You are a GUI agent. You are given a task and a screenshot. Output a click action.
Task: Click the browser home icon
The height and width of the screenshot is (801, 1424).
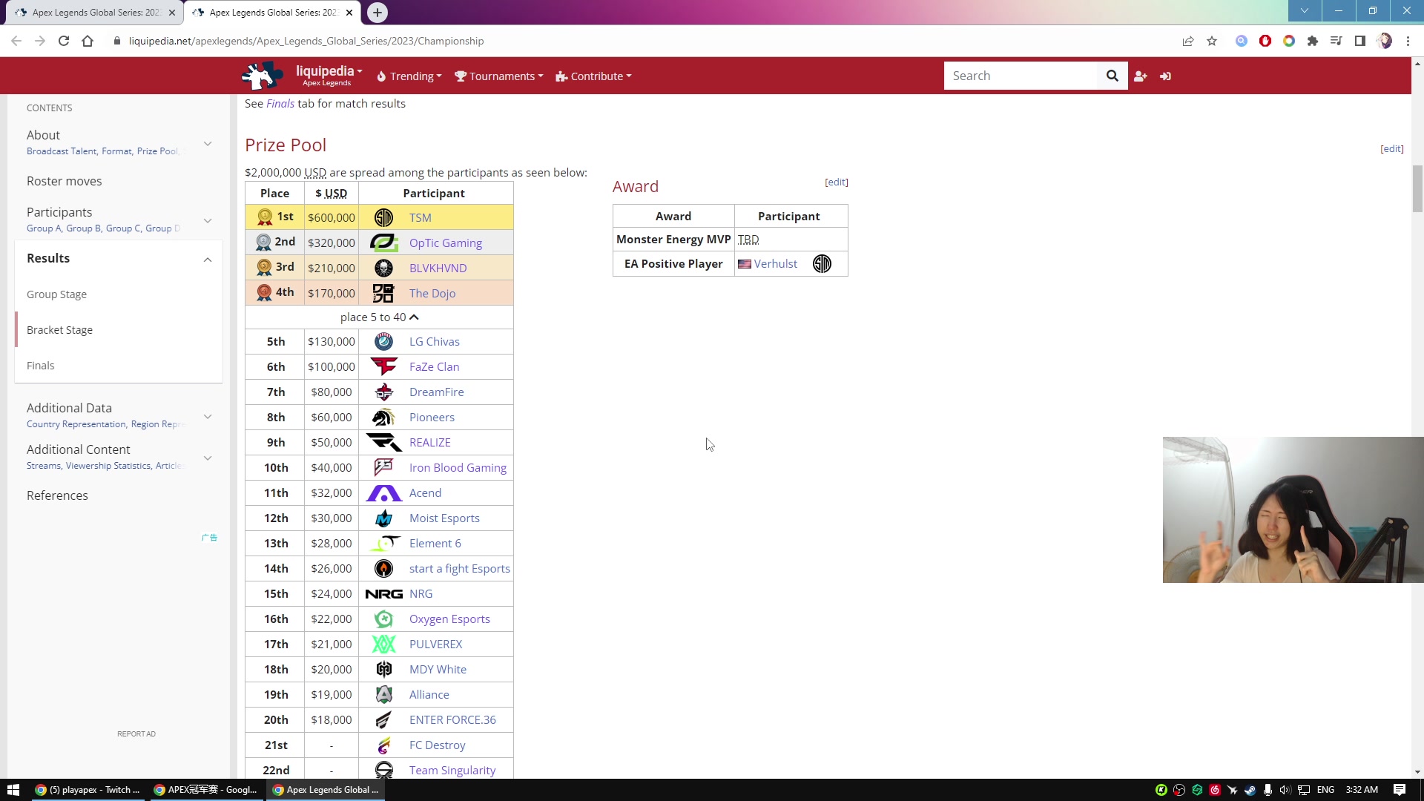[x=88, y=42]
